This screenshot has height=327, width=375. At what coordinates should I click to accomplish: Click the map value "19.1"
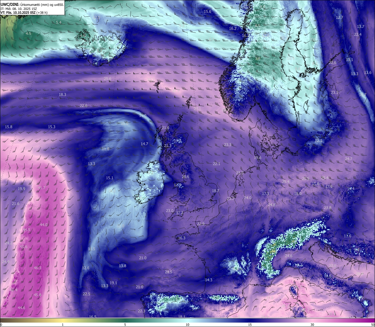113,283
